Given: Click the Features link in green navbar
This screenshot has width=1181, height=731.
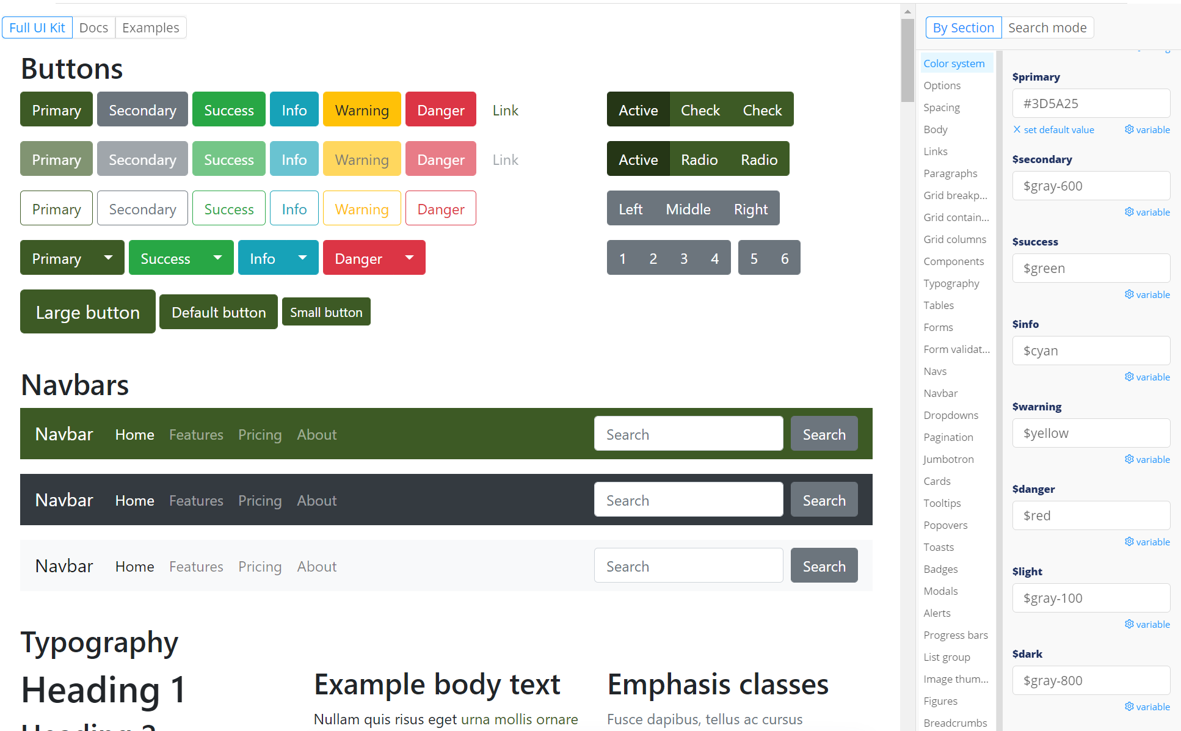Looking at the screenshot, I should point(196,434).
